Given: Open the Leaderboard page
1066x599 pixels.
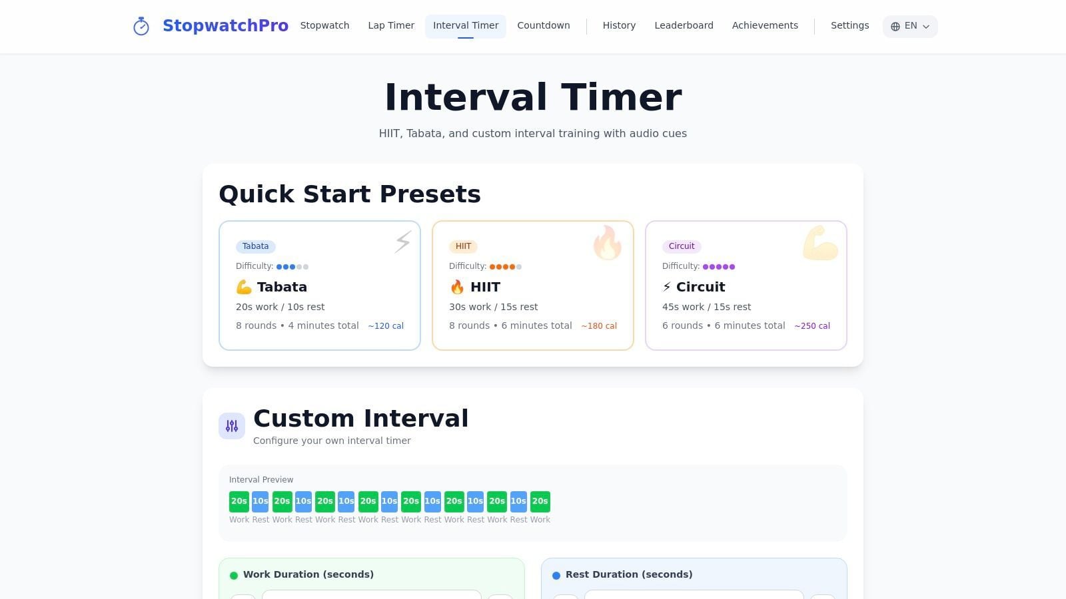Looking at the screenshot, I should pyautogui.click(x=684, y=25).
